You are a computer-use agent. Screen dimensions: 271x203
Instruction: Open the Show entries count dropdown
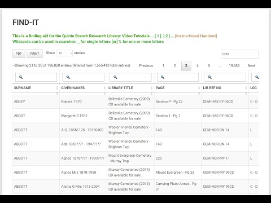pyautogui.click(x=64, y=53)
